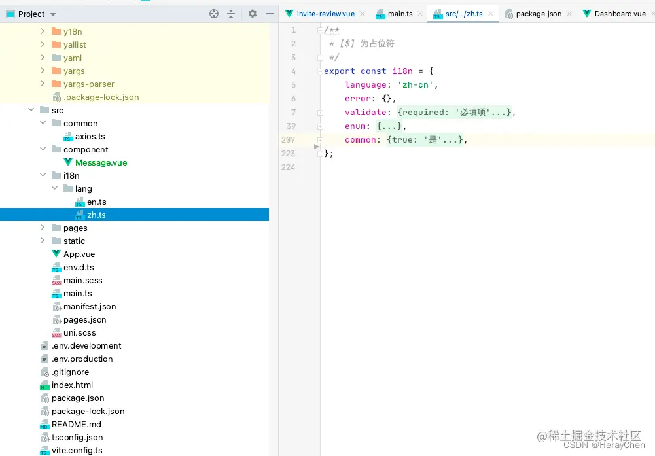Expand the yaml folder
This screenshot has width=655, height=456.
point(43,58)
